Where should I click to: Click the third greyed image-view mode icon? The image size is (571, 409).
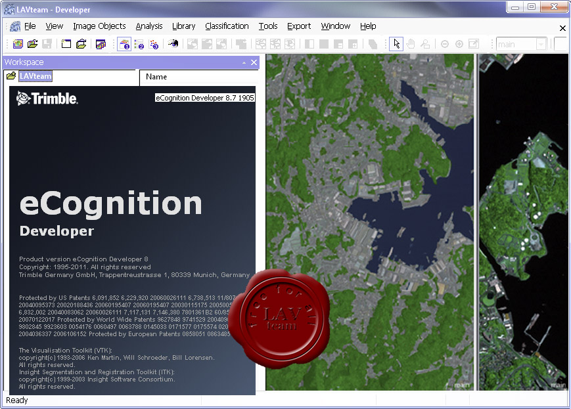(x=221, y=45)
